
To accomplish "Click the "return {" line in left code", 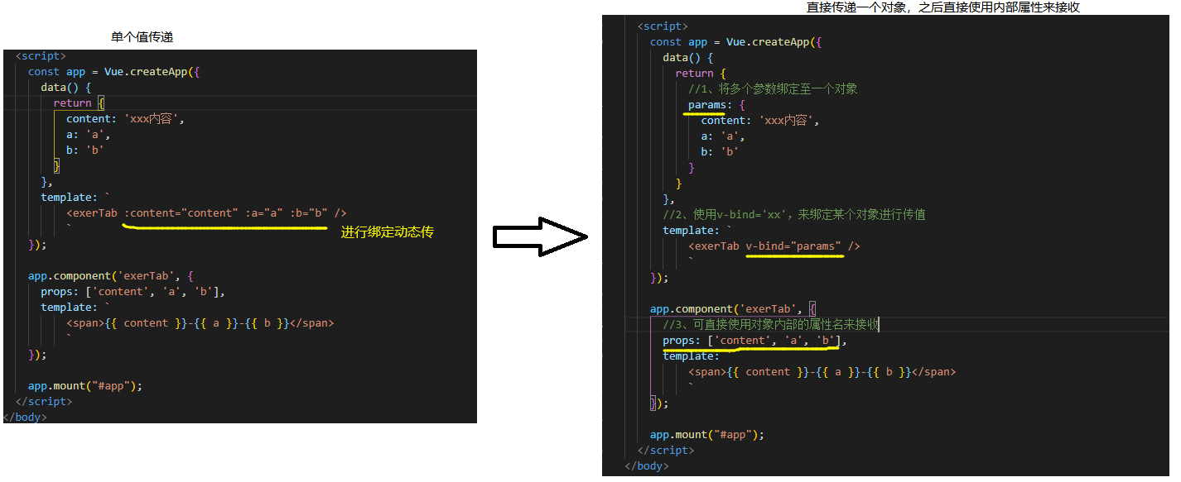I will click(x=80, y=103).
